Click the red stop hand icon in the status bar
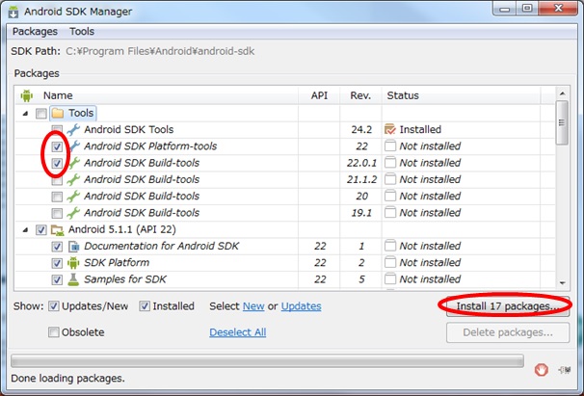 coord(542,370)
